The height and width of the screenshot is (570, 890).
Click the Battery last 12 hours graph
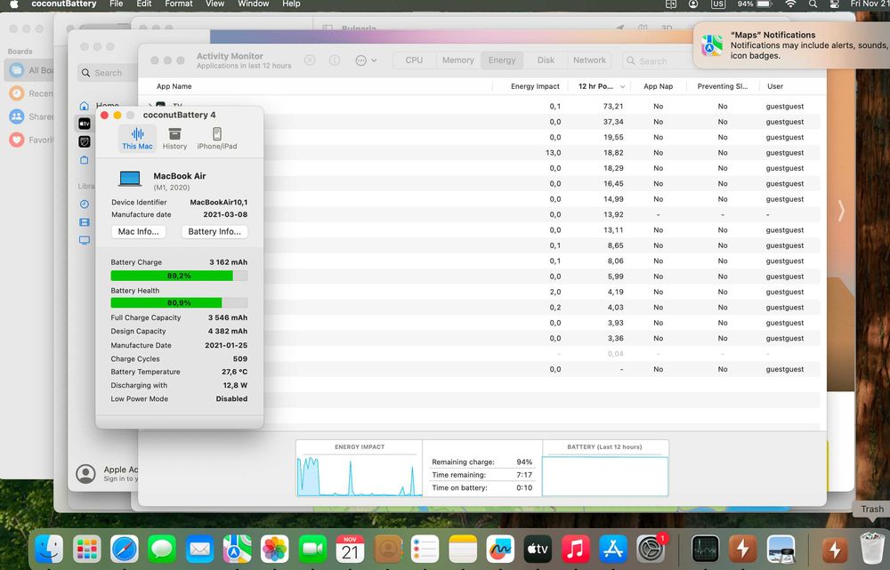click(x=605, y=475)
